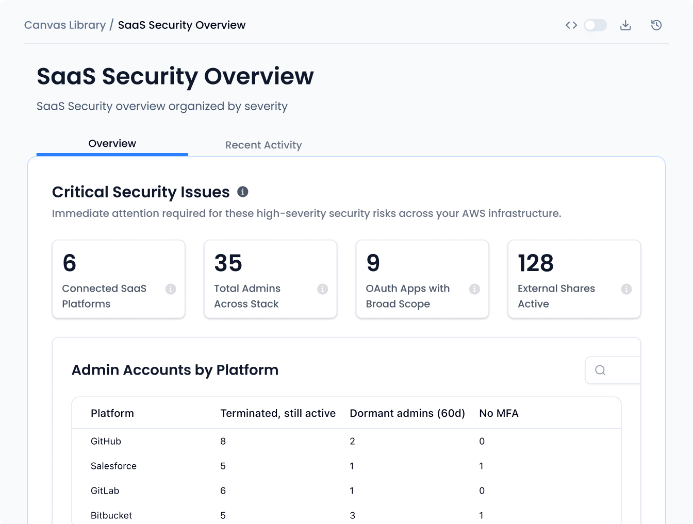Viewport: 693px width, 524px height.
Task: Click the search magnifier icon
Action: click(x=600, y=370)
